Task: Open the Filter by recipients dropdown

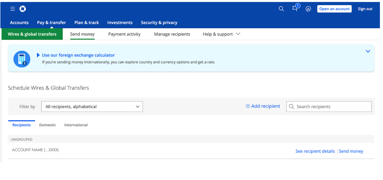Action: (x=92, y=107)
